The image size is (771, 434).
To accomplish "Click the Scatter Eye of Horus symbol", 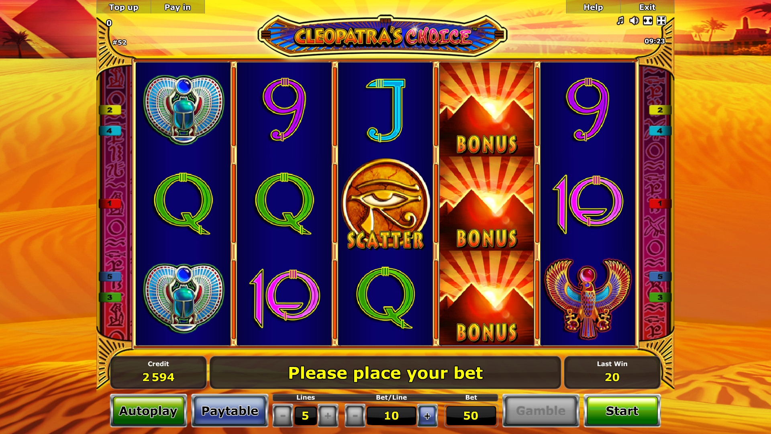I will point(385,204).
